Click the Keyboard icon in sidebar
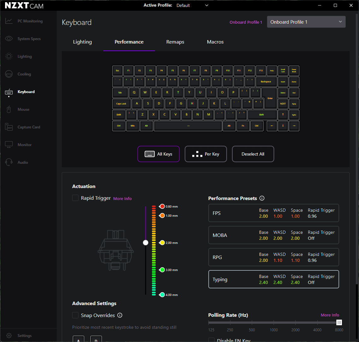Screen dimensions: 359x342 pos(9,92)
